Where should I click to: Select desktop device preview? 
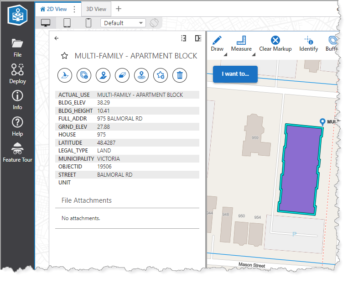pyautogui.click(x=46, y=23)
